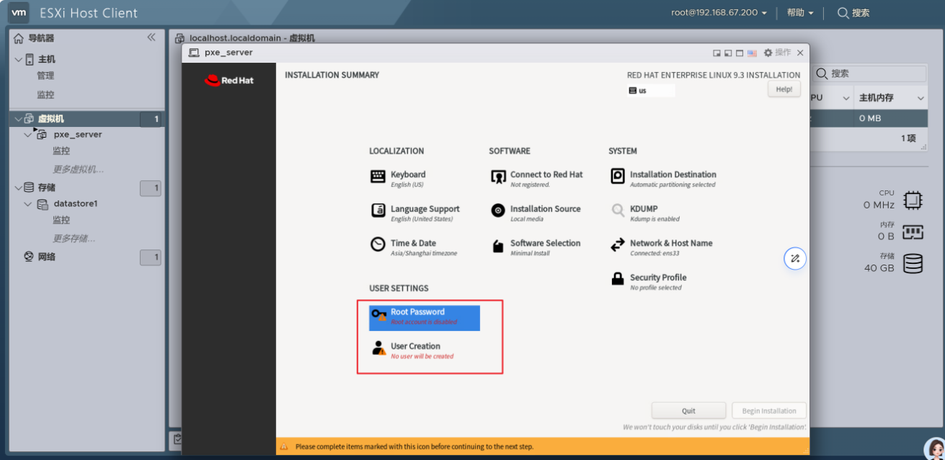This screenshot has width=945, height=460.
Task: Click the search field in VM list panel
Action: click(869, 74)
